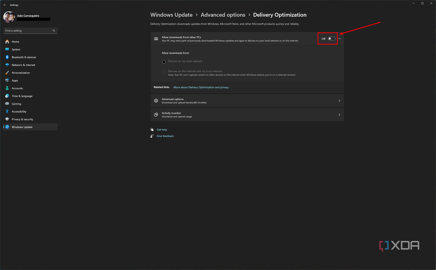Open Time & language settings
436x270 pixels.
(x=30, y=96)
